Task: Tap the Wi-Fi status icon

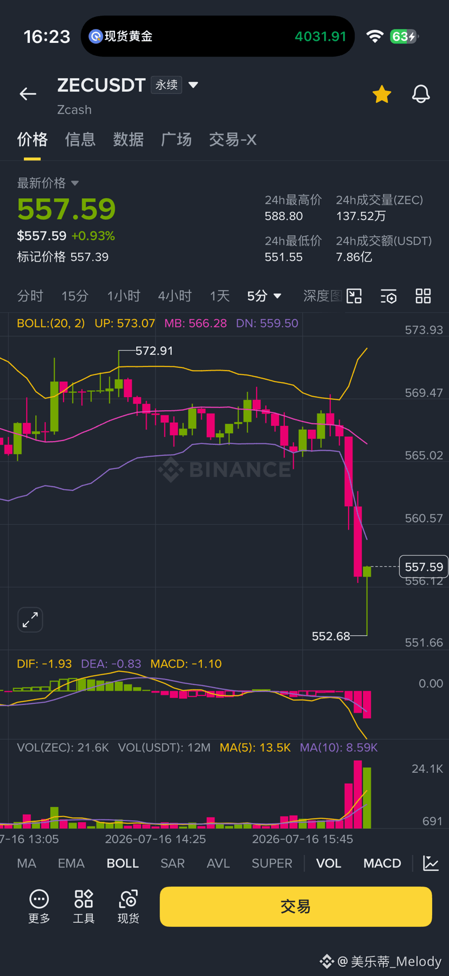Action: click(x=375, y=36)
